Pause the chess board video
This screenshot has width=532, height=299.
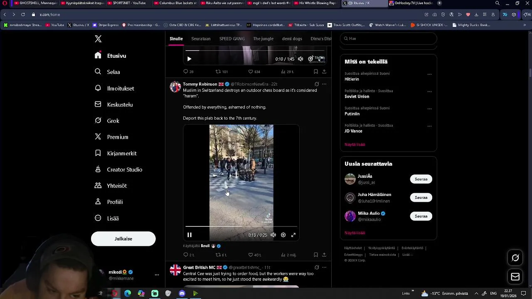click(189, 235)
